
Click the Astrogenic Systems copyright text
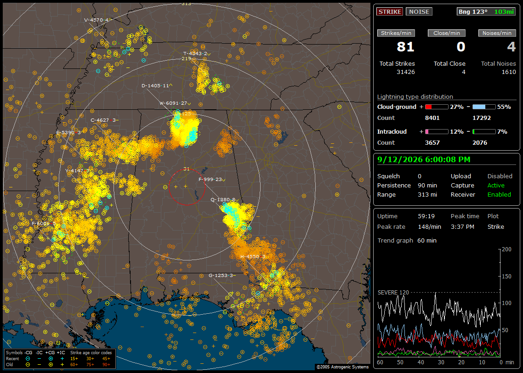tap(342, 367)
